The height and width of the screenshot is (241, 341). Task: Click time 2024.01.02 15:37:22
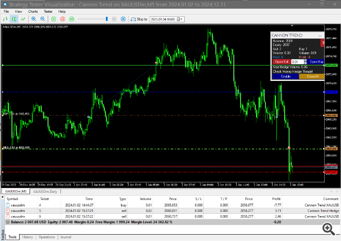(79, 216)
